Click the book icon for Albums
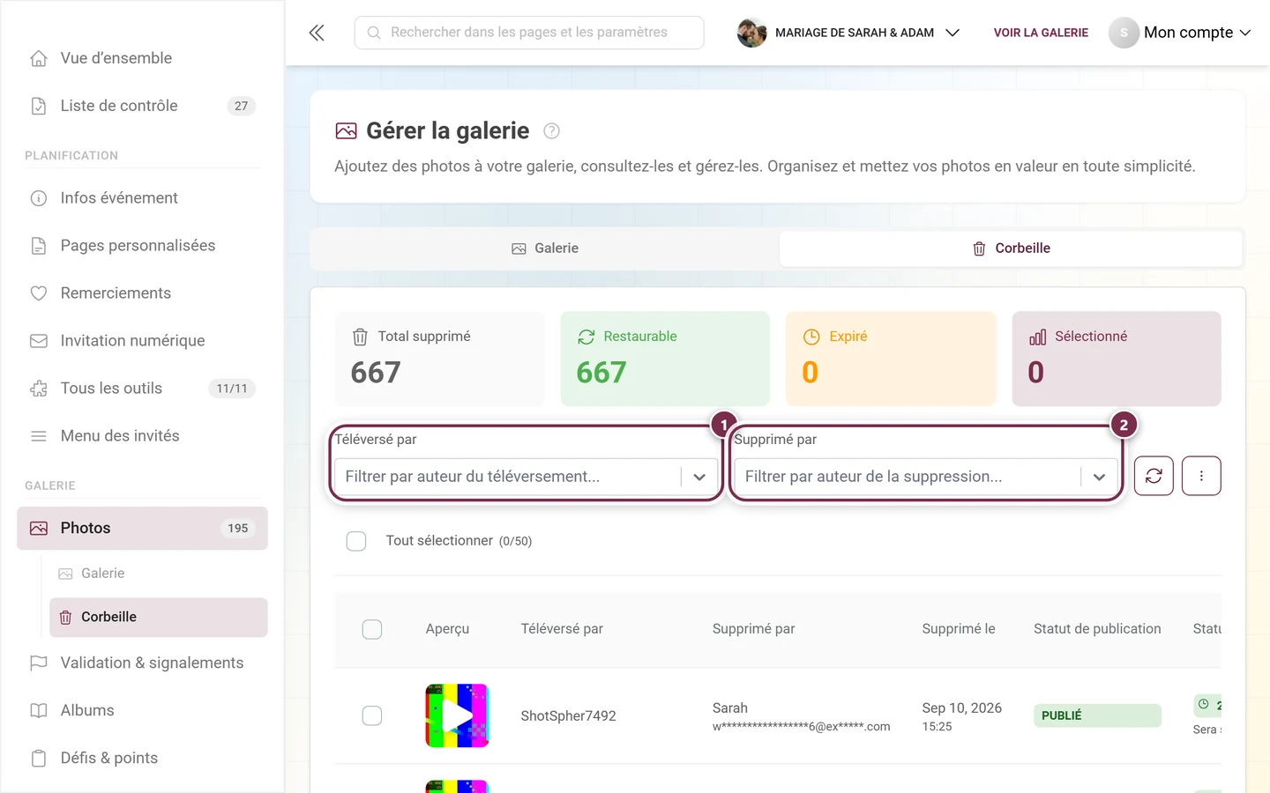 [39, 710]
